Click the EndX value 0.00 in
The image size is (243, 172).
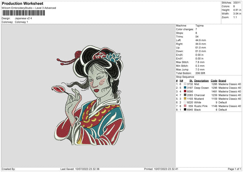click(199, 55)
